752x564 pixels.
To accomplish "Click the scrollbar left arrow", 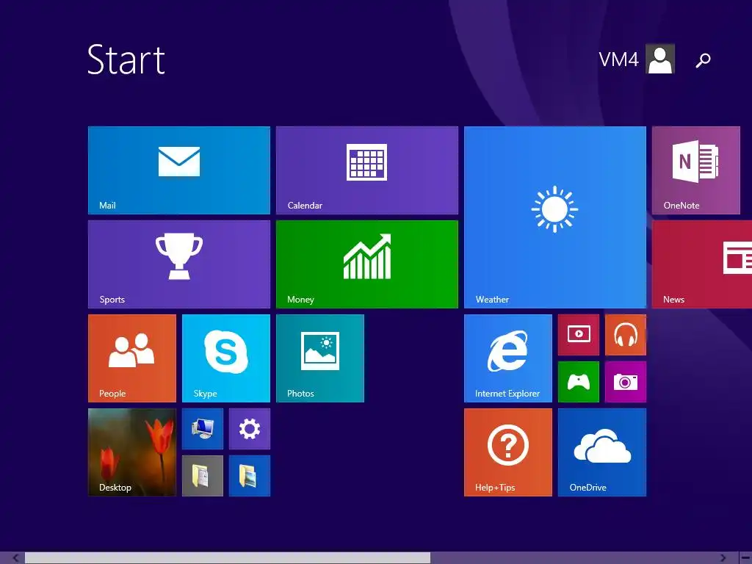I will (x=15, y=558).
